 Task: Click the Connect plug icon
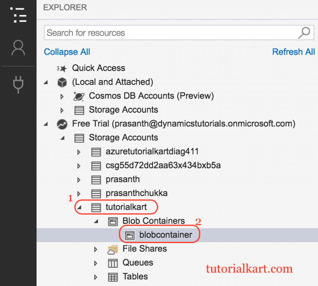pyautogui.click(x=18, y=85)
